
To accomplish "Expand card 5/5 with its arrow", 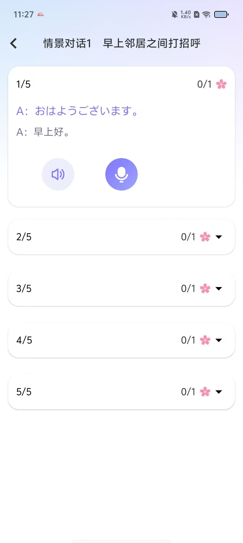I will 219,392.
